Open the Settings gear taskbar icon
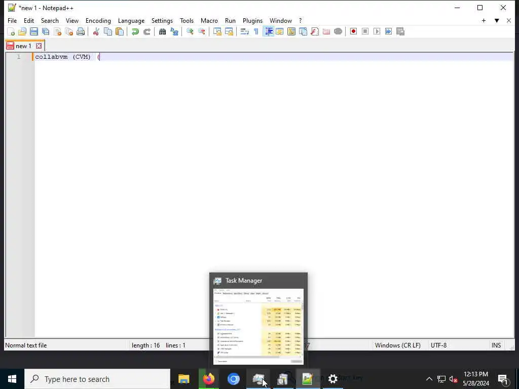 (x=332, y=379)
